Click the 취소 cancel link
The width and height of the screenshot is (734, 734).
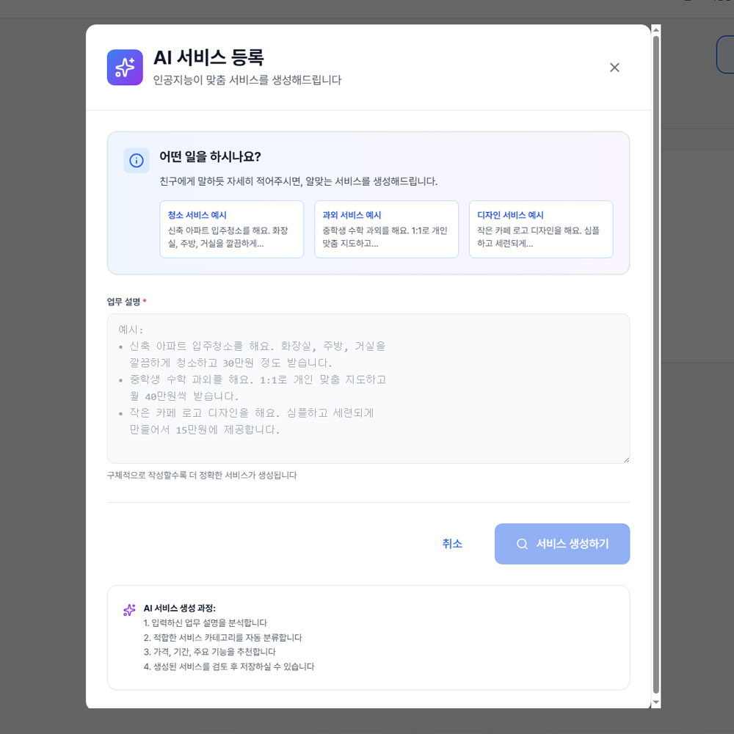(x=453, y=543)
